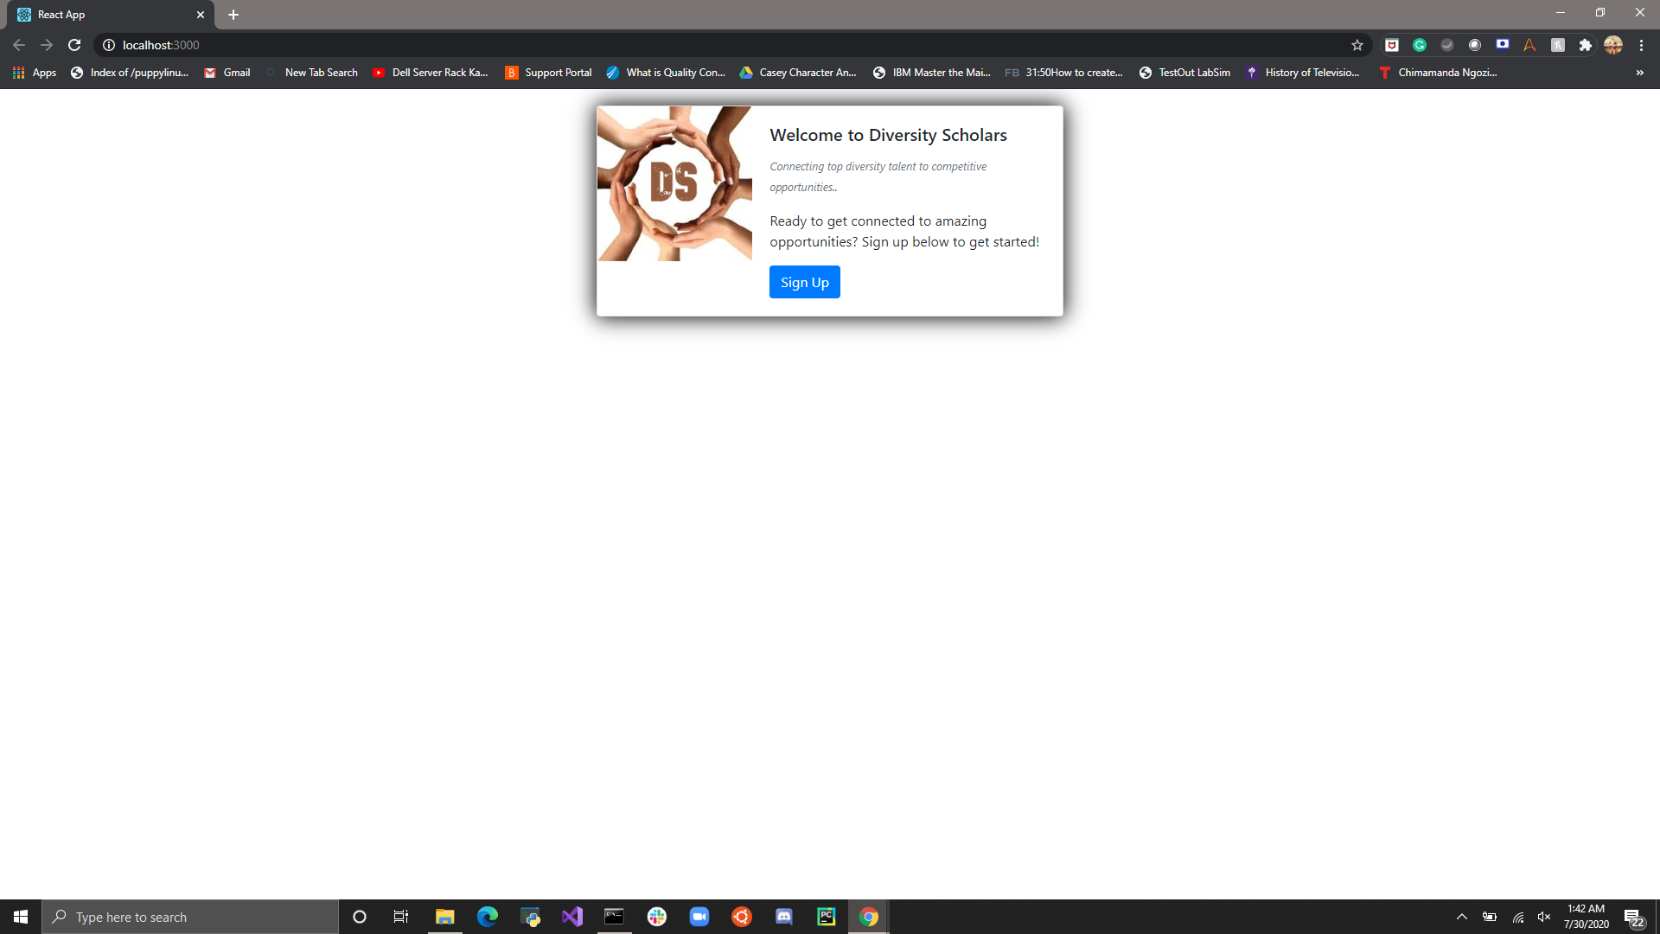Image resolution: width=1660 pixels, height=934 pixels.
Task: Show hidden bookmarks overflow chevron
Action: (x=1639, y=73)
